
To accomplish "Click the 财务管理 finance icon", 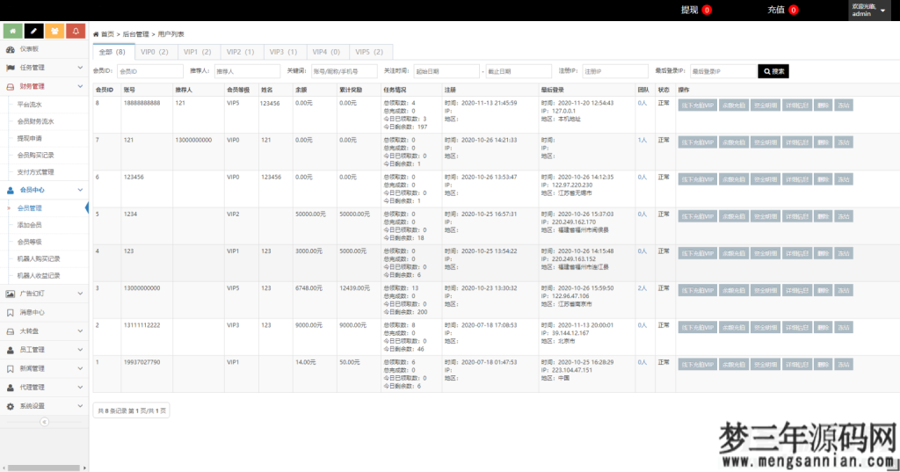I will [11, 87].
